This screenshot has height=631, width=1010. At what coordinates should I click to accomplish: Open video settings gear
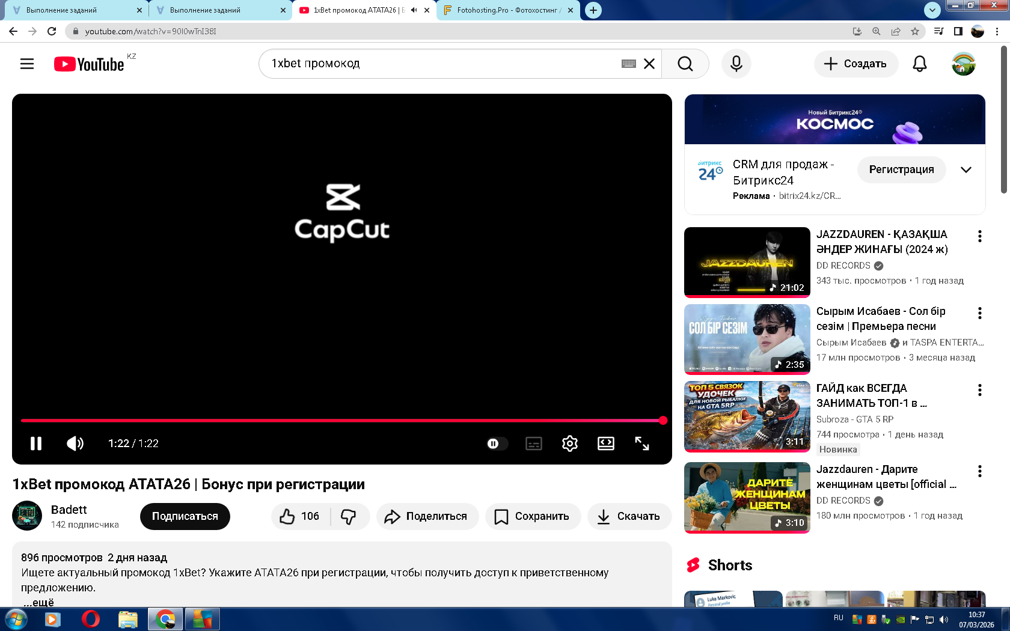(x=569, y=444)
